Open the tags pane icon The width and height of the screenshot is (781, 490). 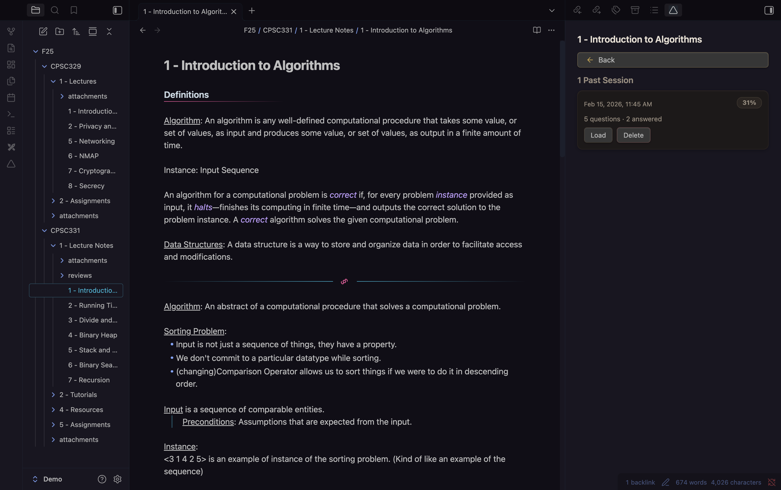[616, 10]
